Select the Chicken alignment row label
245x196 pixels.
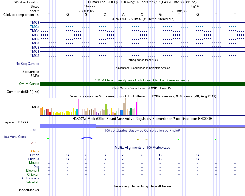click(x=33, y=174)
